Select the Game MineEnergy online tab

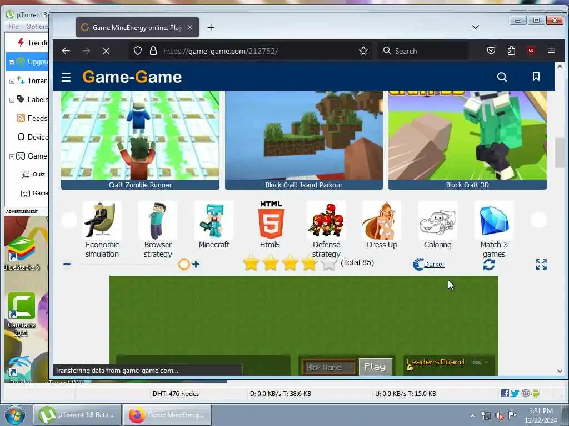click(x=137, y=28)
